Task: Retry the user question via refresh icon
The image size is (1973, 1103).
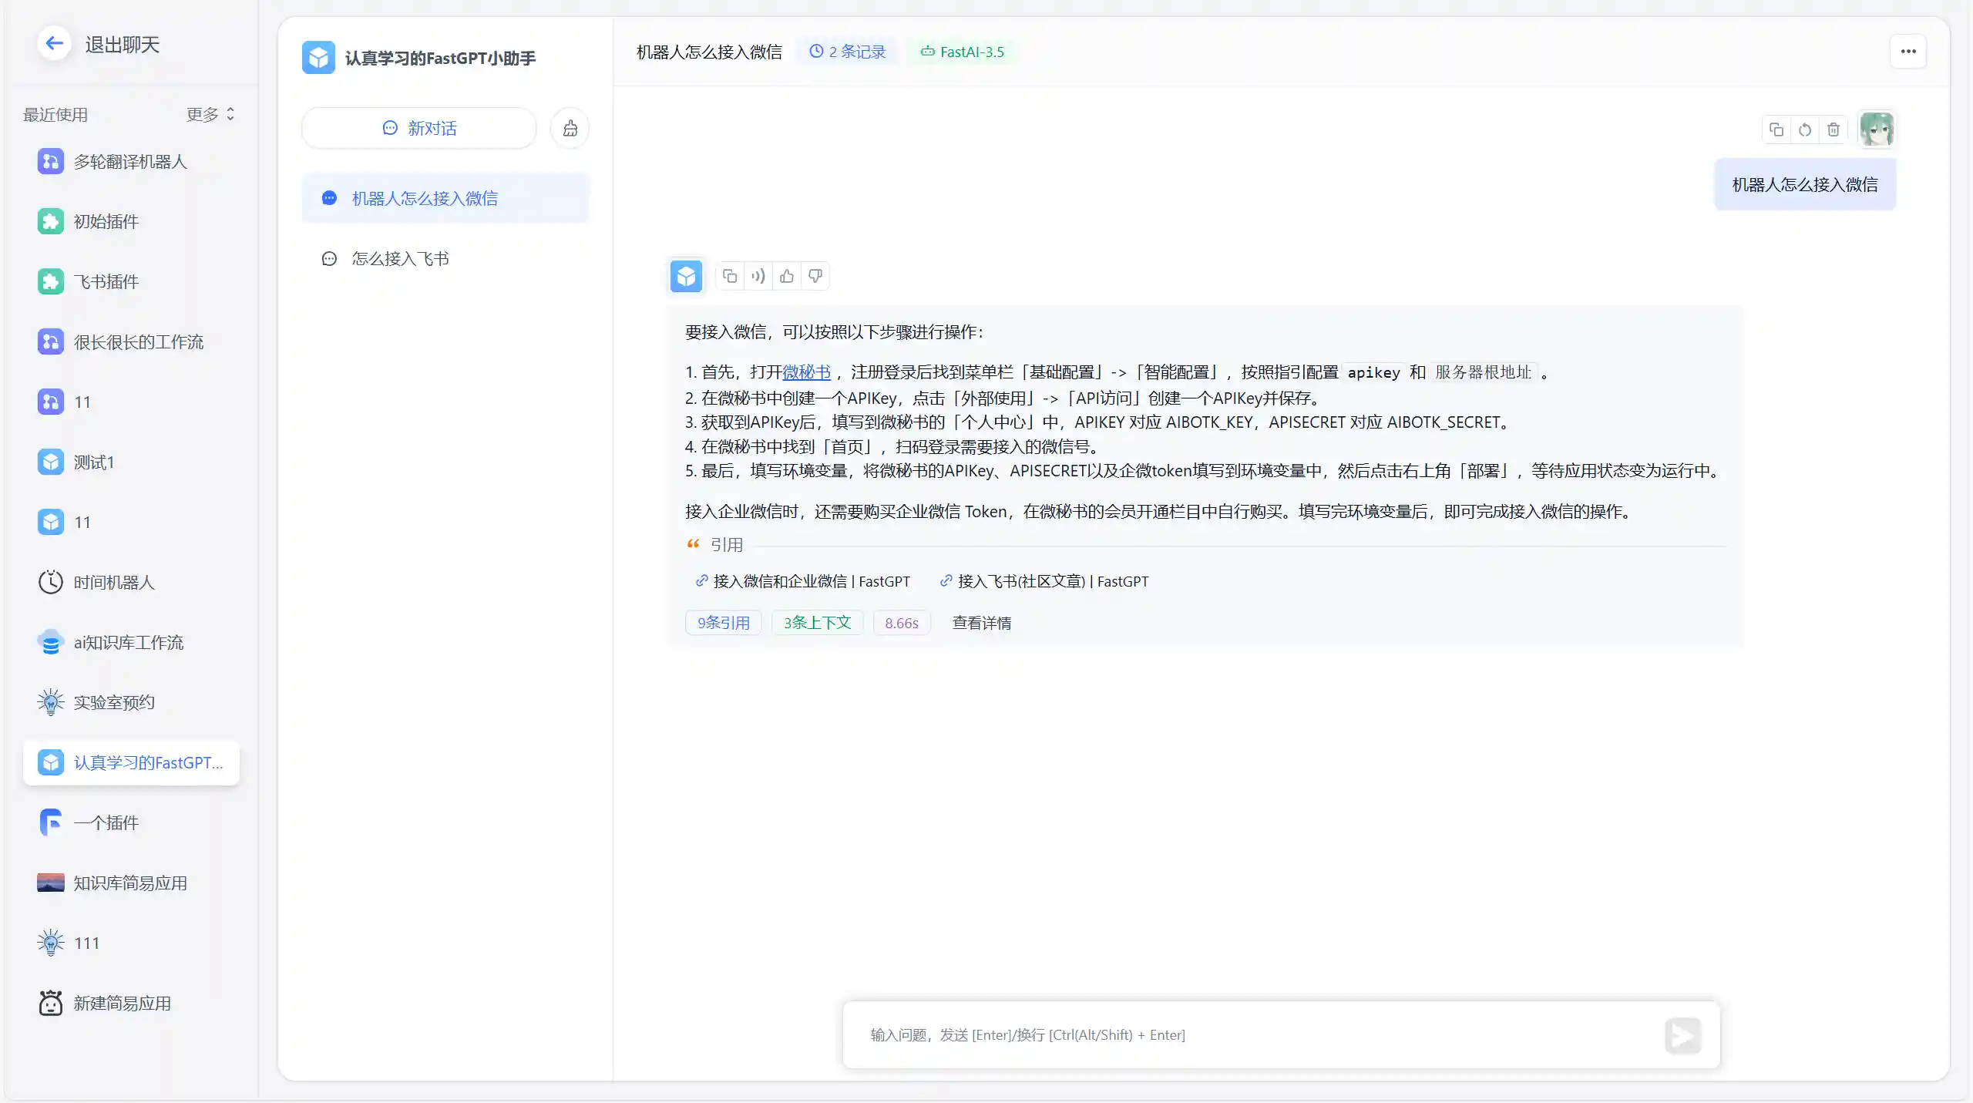Action: coord(1805,129)
